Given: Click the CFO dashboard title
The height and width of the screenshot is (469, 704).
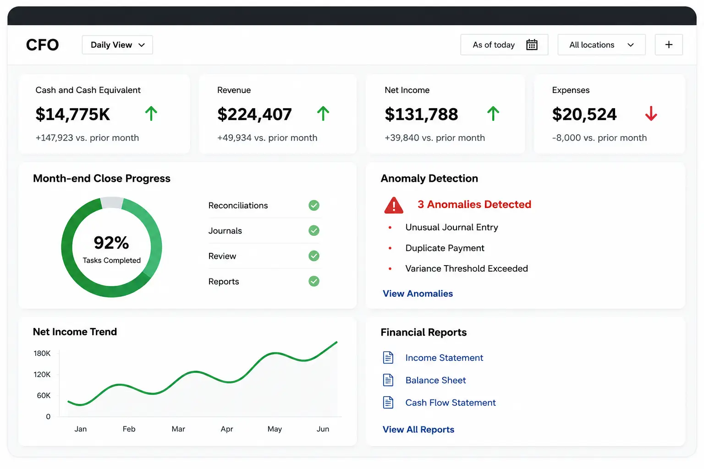Looking at the screenshot, I should coord(43,45).
